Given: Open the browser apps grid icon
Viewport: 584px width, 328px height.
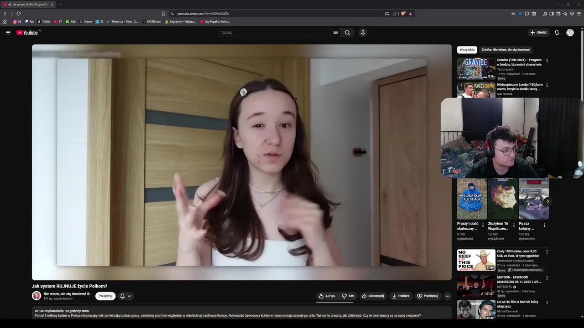Looking at the screenshot, I should click(5, 21).
